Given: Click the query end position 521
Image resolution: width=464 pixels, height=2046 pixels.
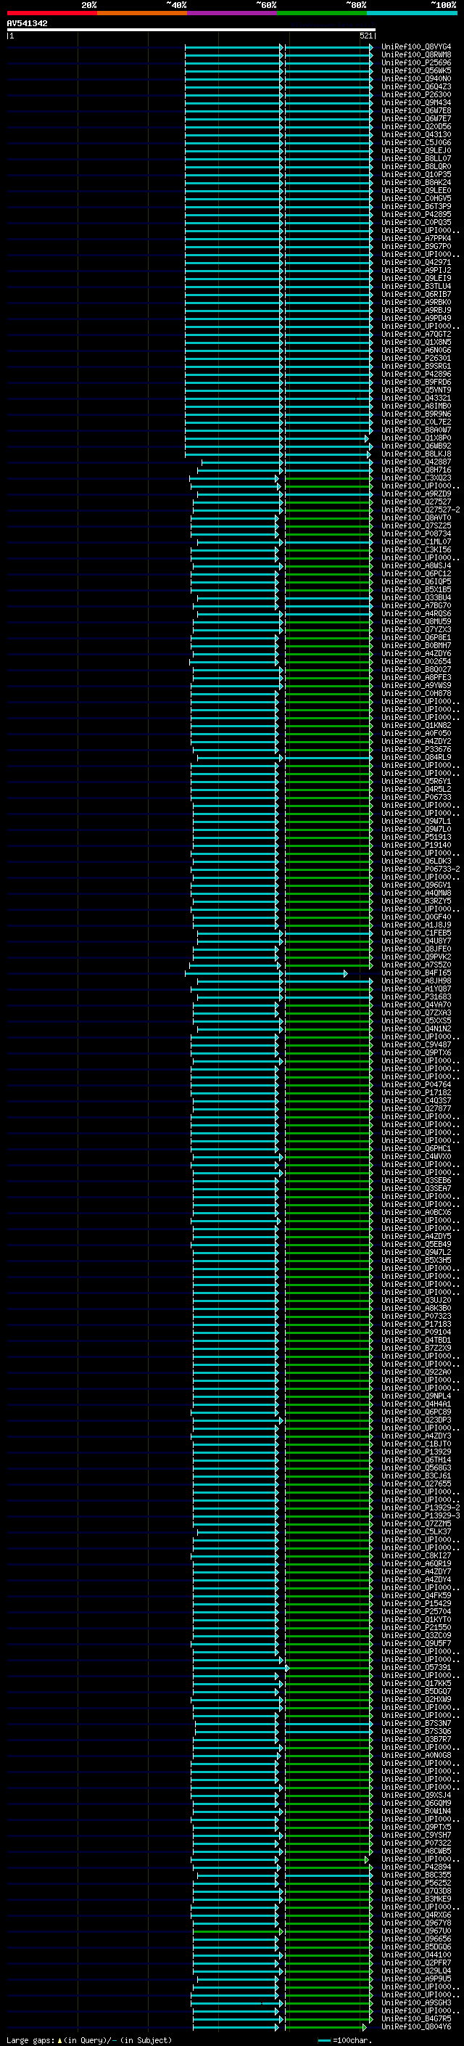Looking at the screenshot, I should (366, 36).
